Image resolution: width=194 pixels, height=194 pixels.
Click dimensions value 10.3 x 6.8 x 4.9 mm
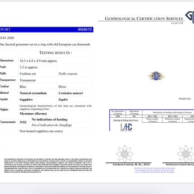click(38, 61)
